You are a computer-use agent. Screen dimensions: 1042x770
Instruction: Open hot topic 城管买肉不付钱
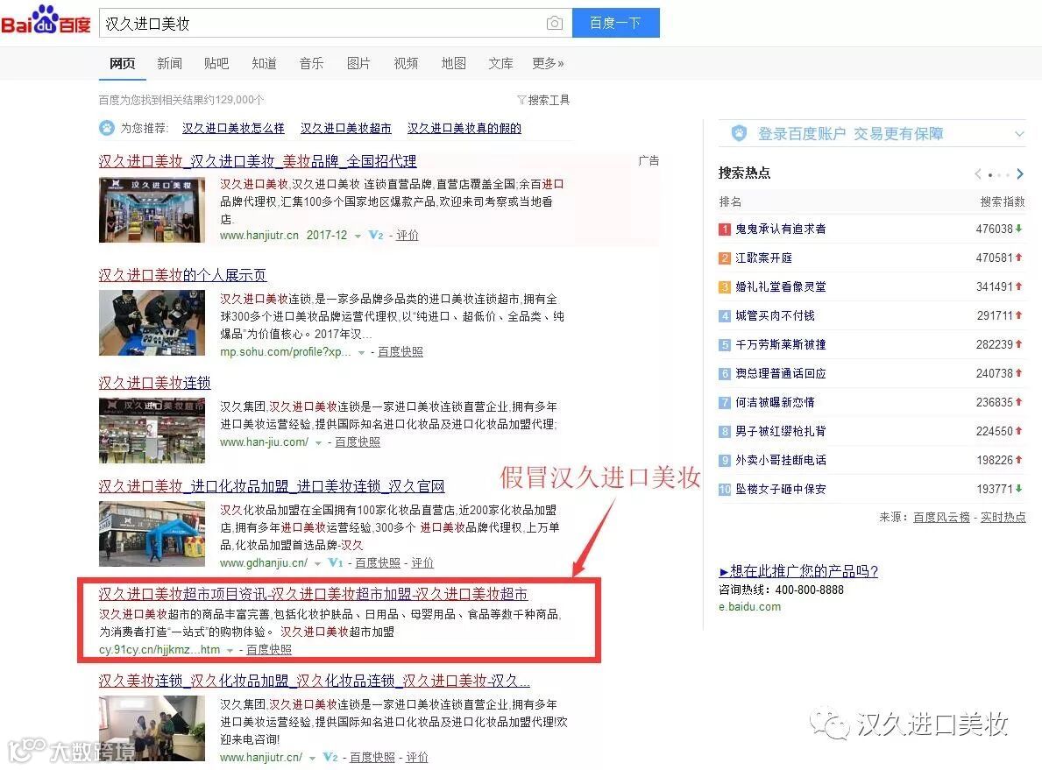click(x=775, y=315)
